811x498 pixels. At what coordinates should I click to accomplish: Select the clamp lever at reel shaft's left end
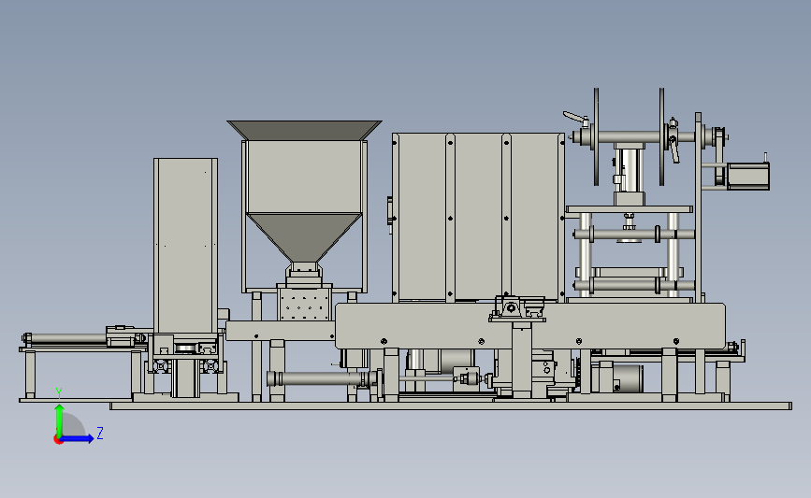[576, 118]
